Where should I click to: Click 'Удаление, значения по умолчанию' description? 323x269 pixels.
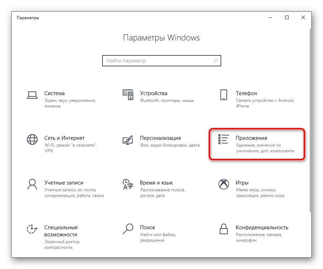pyautogui.click(x=265, y=148)
